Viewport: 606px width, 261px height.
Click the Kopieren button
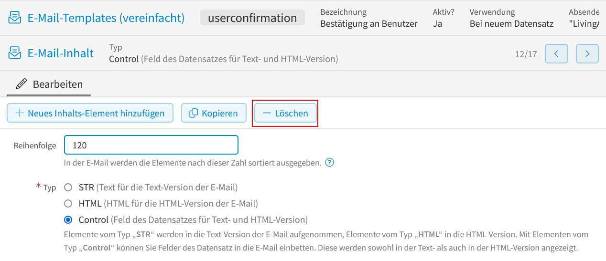tap(214, 113)
